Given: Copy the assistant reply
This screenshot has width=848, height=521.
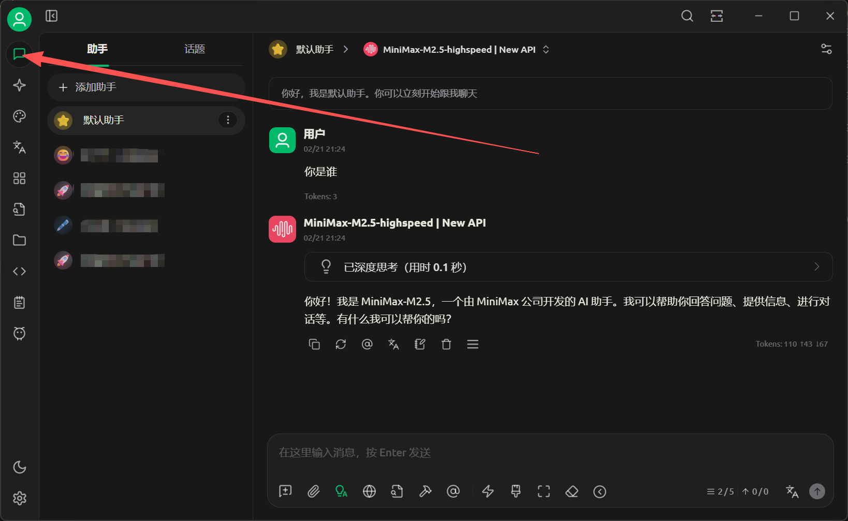Looking at the screenshot, I should click(314, 344).
